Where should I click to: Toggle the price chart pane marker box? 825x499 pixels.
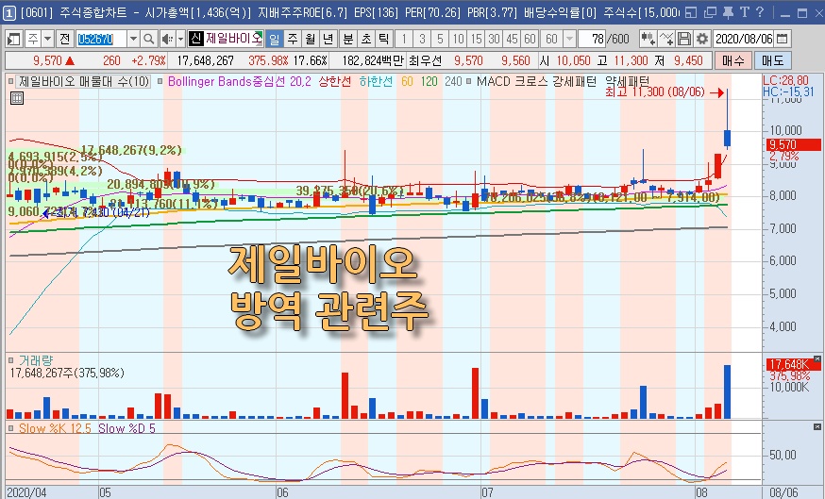point(11,81)
